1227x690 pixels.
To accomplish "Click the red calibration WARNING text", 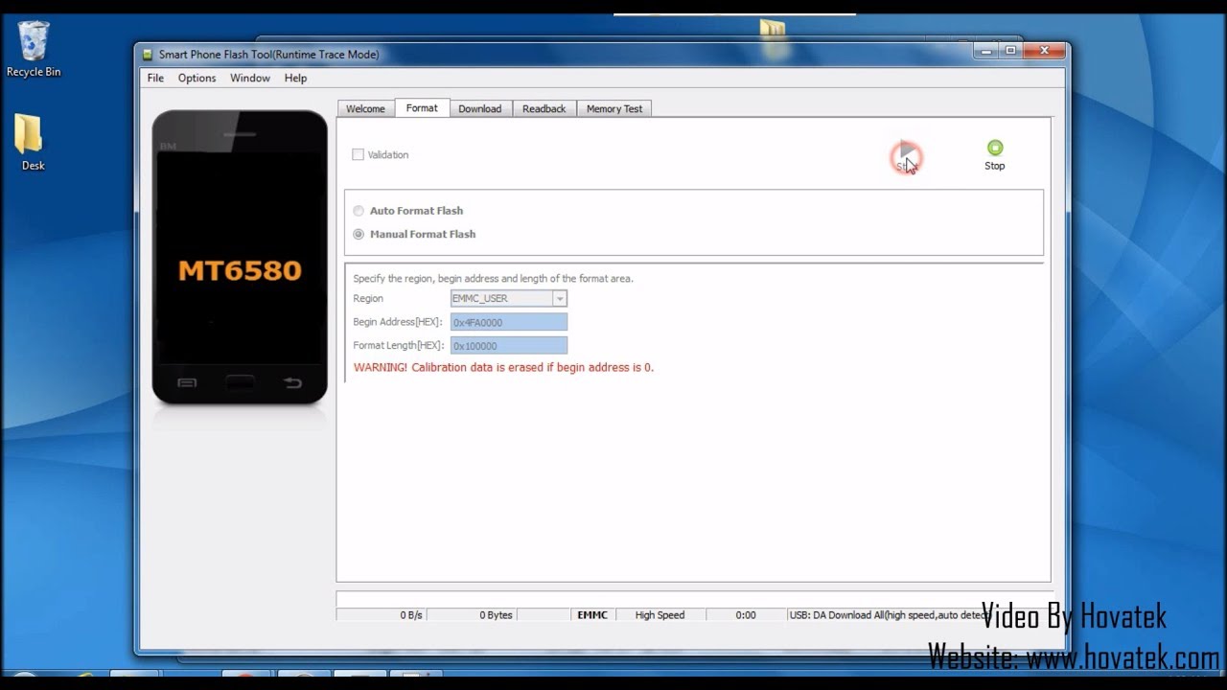I will coord(503,367).
